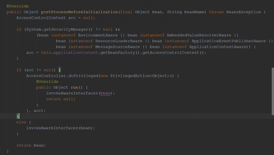274x155 pixels.
Task: Click the 'this' keyword
Action: (x=46, y=53)
